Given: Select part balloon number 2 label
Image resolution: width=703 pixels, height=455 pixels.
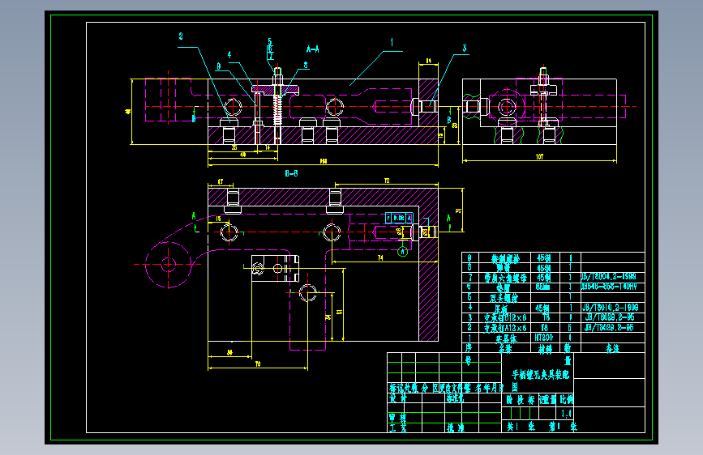Looking at the screenshot, I should [181, 36].
